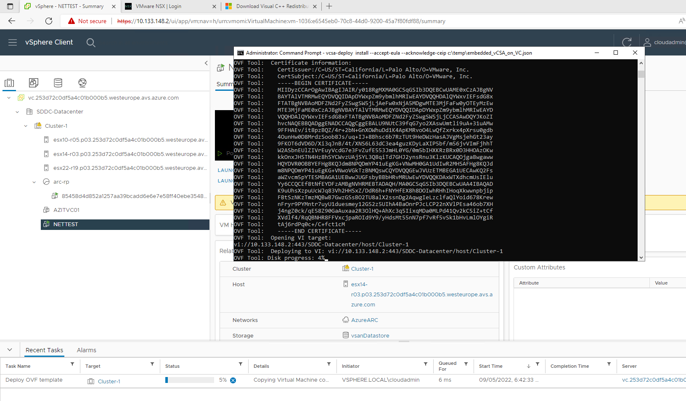Collapse the Recent Tasks bottom panel
This screenshot has height=401, width=686.
tap(10, 350)
